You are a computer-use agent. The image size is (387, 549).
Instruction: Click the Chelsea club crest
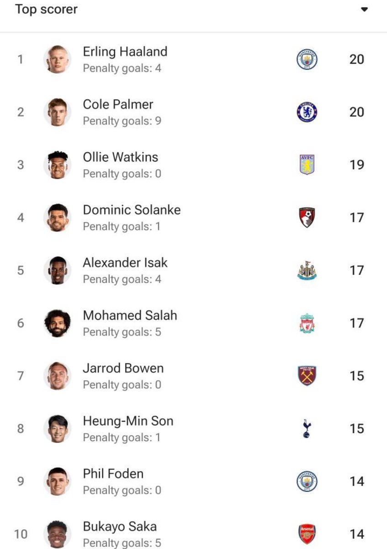[x=307, y=112]
